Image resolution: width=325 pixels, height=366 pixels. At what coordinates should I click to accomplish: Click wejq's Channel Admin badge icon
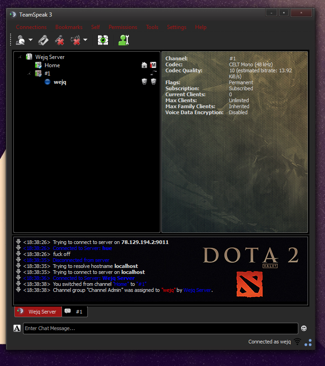[x=144, y=81]
